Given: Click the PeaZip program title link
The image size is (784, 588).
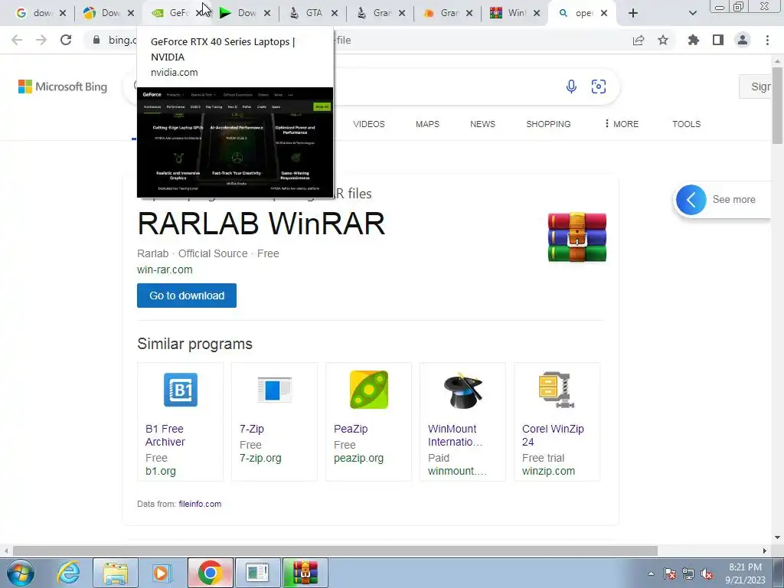Looking at the screenshot, I should 351,429.
